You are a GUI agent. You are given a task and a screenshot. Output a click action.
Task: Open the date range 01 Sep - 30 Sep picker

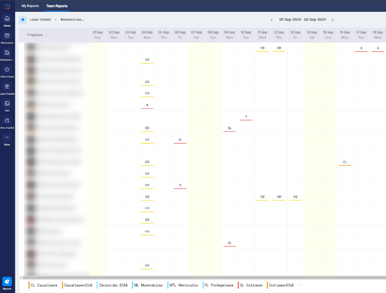tap(302, 20)
